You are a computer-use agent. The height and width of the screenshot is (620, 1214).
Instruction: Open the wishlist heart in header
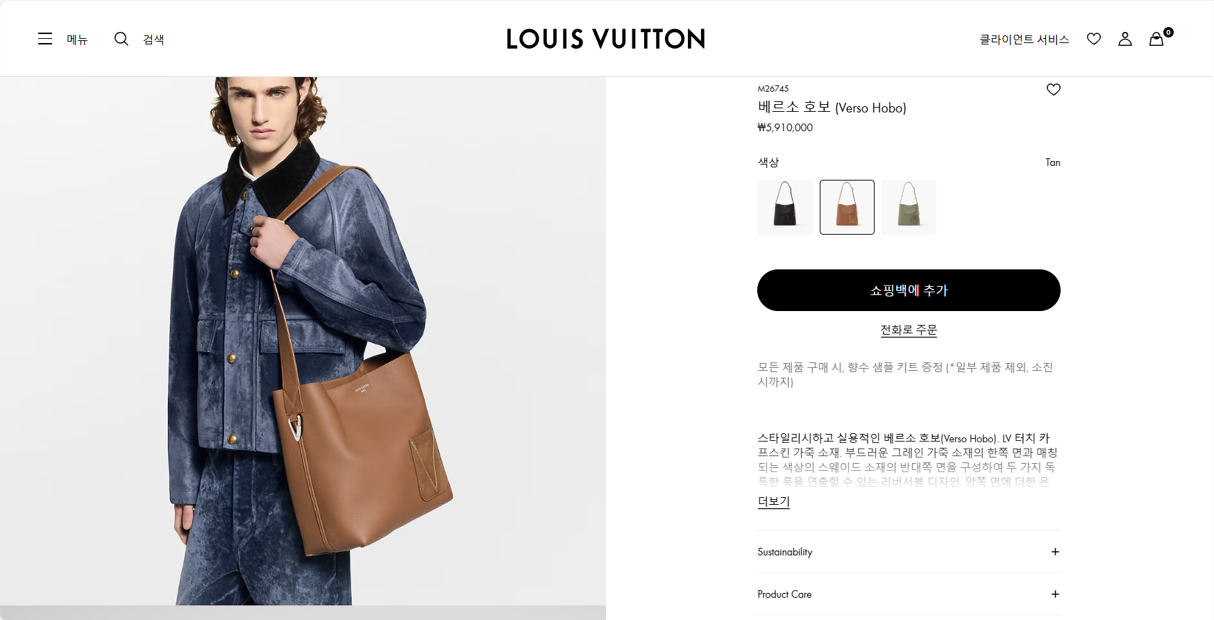click(x=1094, y=39)
